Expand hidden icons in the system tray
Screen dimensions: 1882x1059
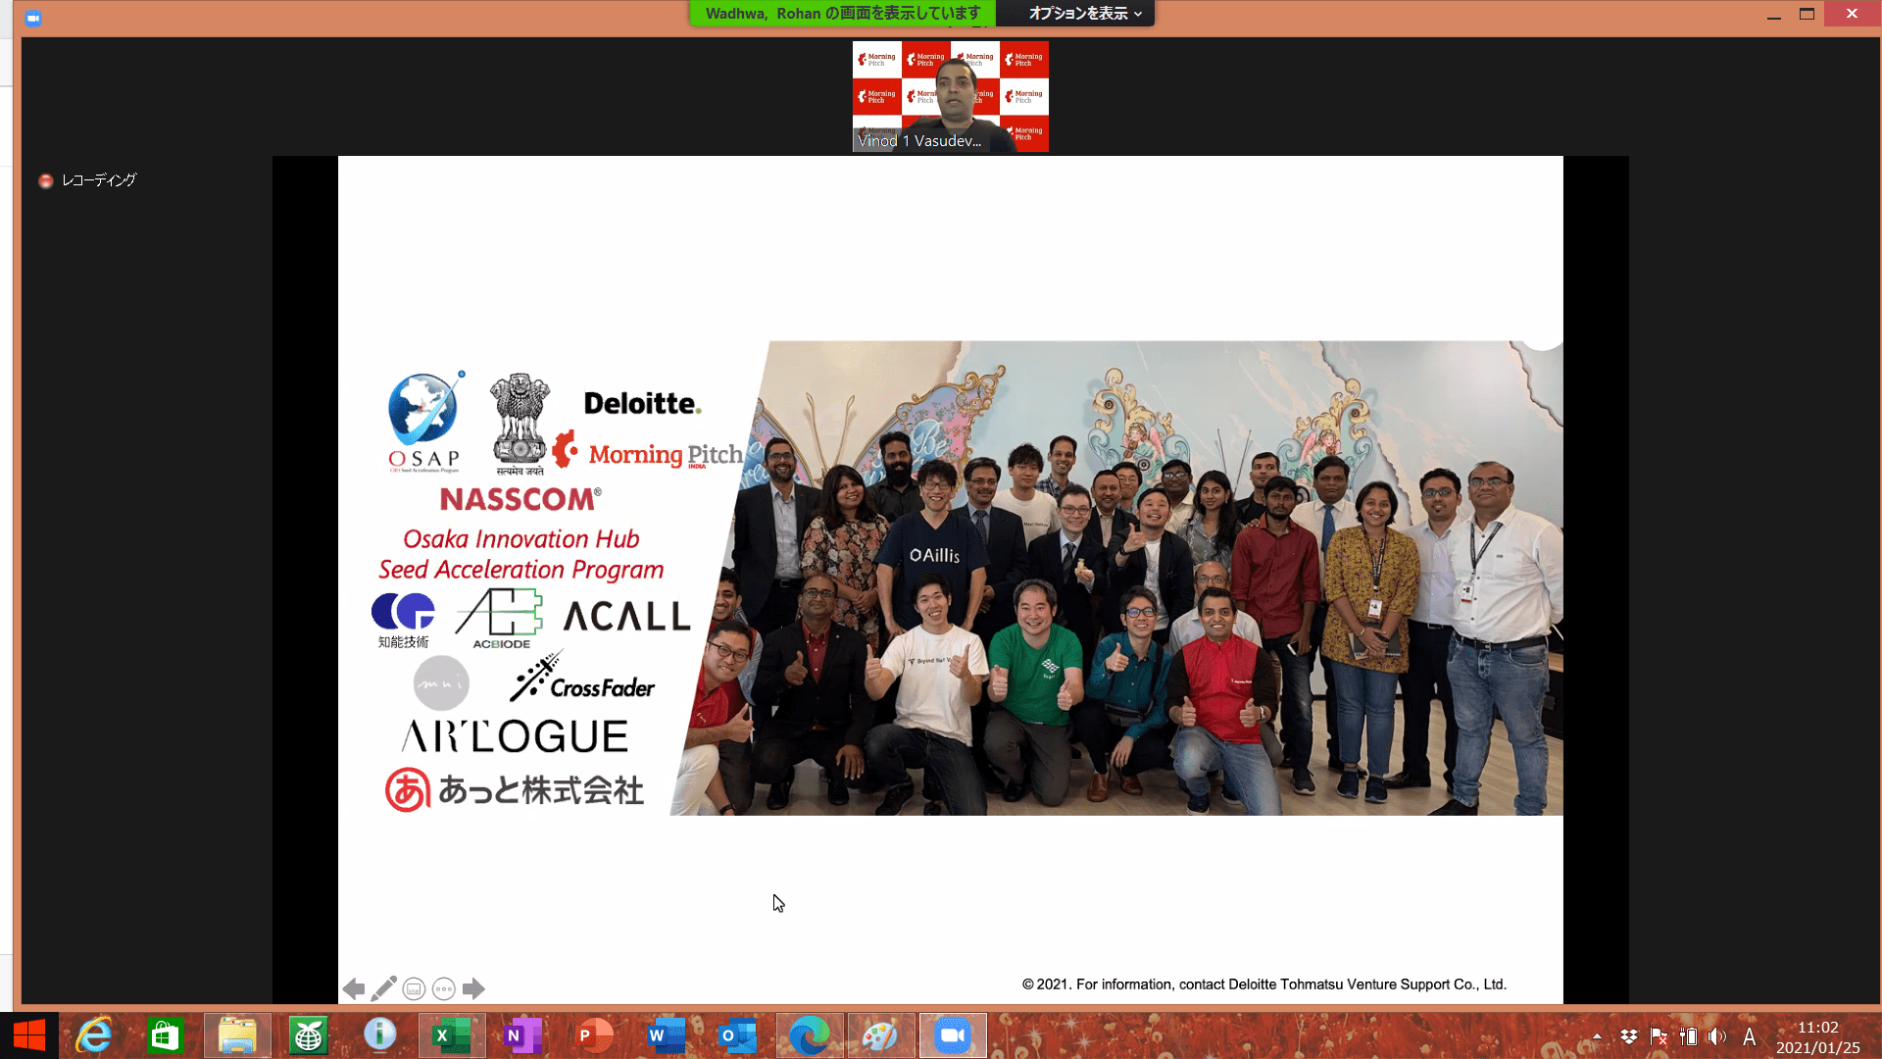point(1598,1036)
